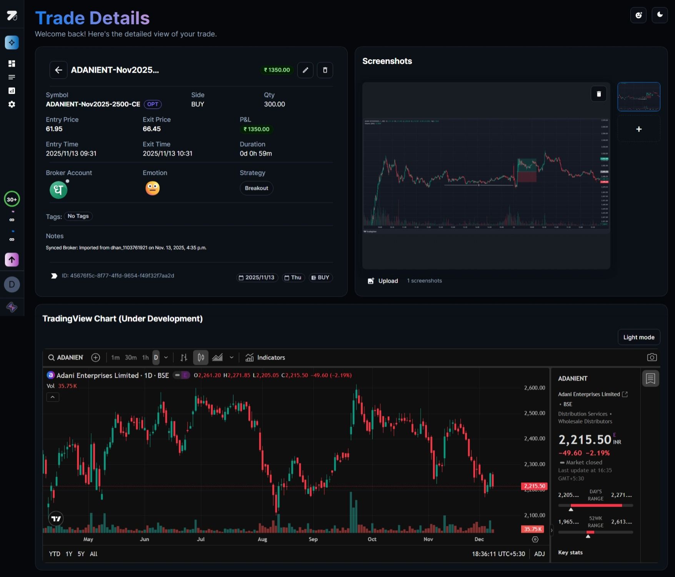This screenshot has height=577, width=675.
Task: Click the delete trade trash icon
Action: click(325, 70)
